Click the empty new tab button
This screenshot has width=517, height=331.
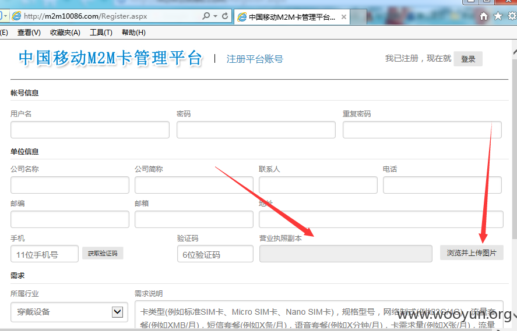pyautogui.click(x=358, y=17)
